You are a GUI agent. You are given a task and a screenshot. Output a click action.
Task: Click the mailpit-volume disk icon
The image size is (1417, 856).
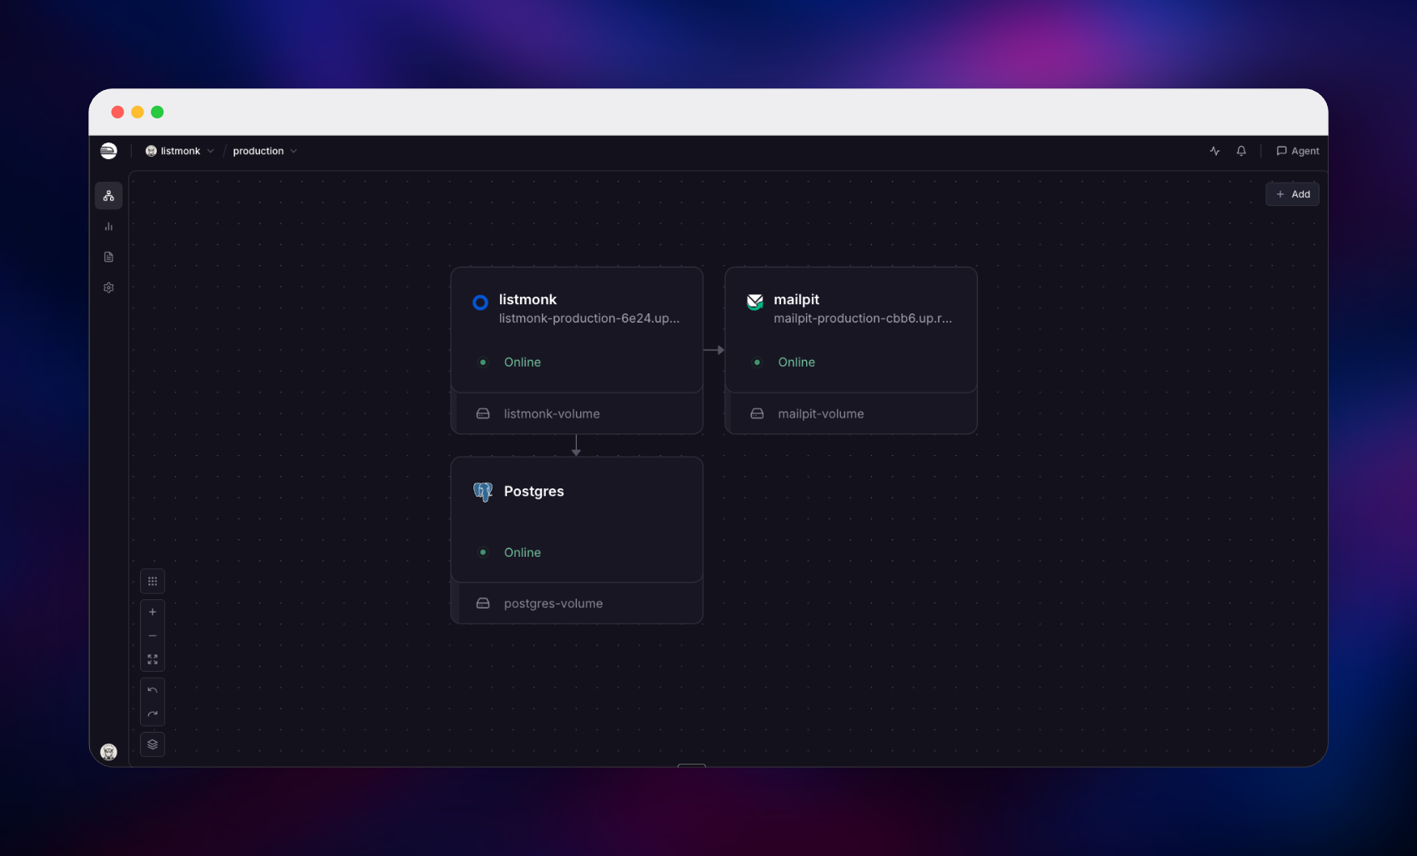coord(757,413)
